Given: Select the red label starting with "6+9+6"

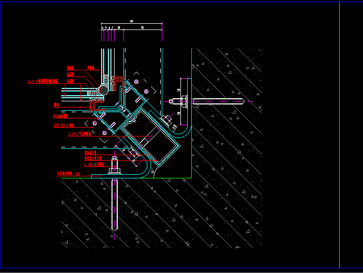Looking at the screenshot, I should (43, 82).
